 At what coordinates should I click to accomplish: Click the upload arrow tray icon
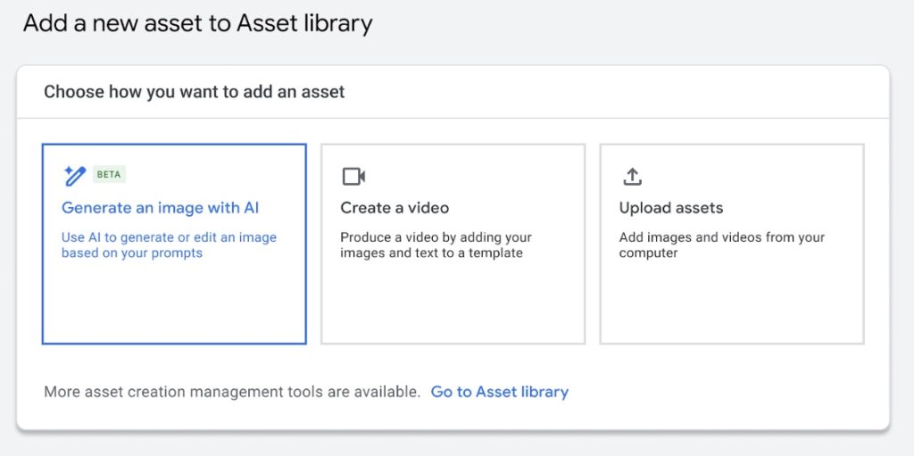633,176
